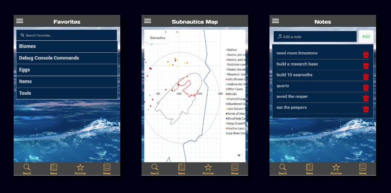Screen dimensions: 391x193
Task: Click Floater Islands legend entry
Action: coord(236,69)
